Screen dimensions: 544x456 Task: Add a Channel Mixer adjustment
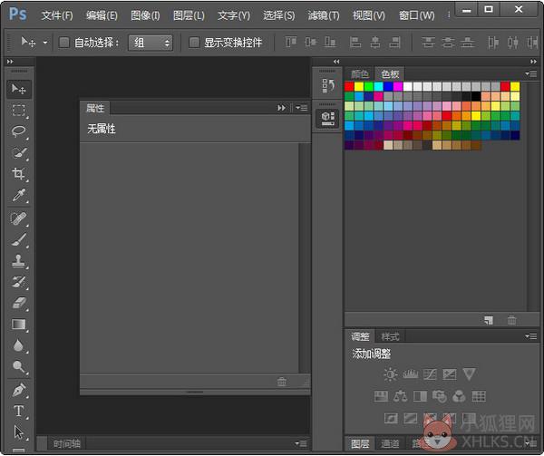[x=460, y=396]
